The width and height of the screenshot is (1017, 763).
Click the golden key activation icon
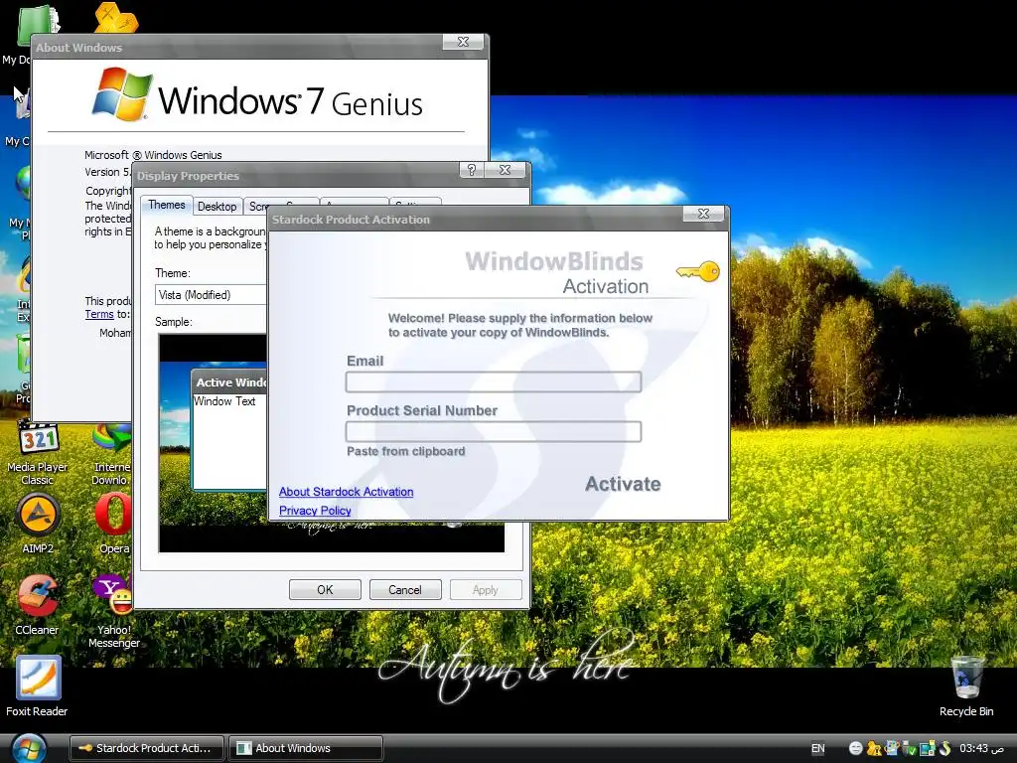[x=698, y=271]
